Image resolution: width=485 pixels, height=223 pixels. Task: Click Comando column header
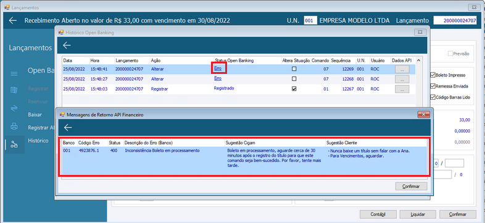pos(320,60)
